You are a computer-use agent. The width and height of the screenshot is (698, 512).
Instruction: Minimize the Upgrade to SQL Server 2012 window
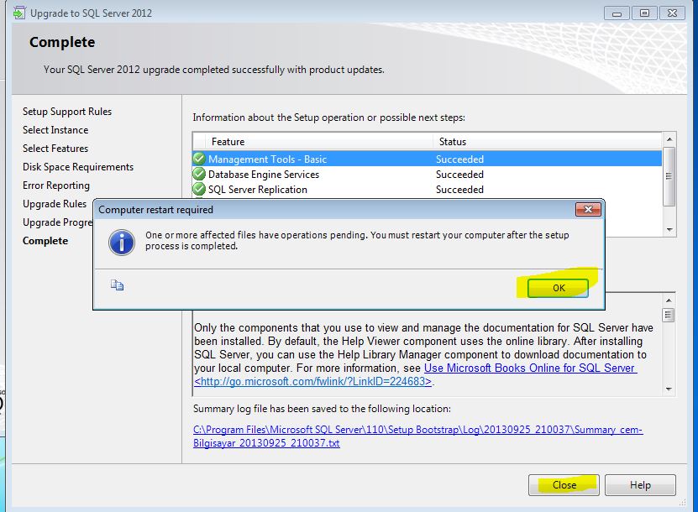tap(617, 13)
